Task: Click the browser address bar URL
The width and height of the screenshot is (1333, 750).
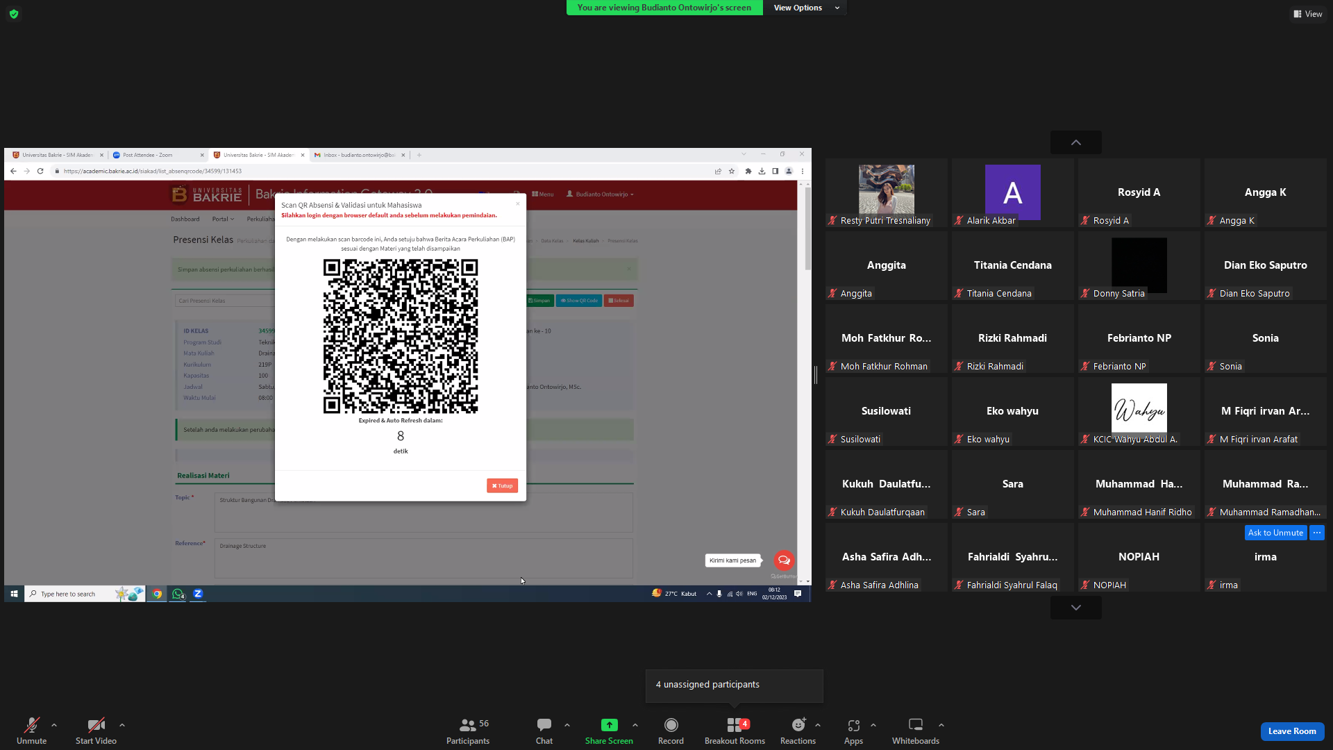Action: (153, 171)
